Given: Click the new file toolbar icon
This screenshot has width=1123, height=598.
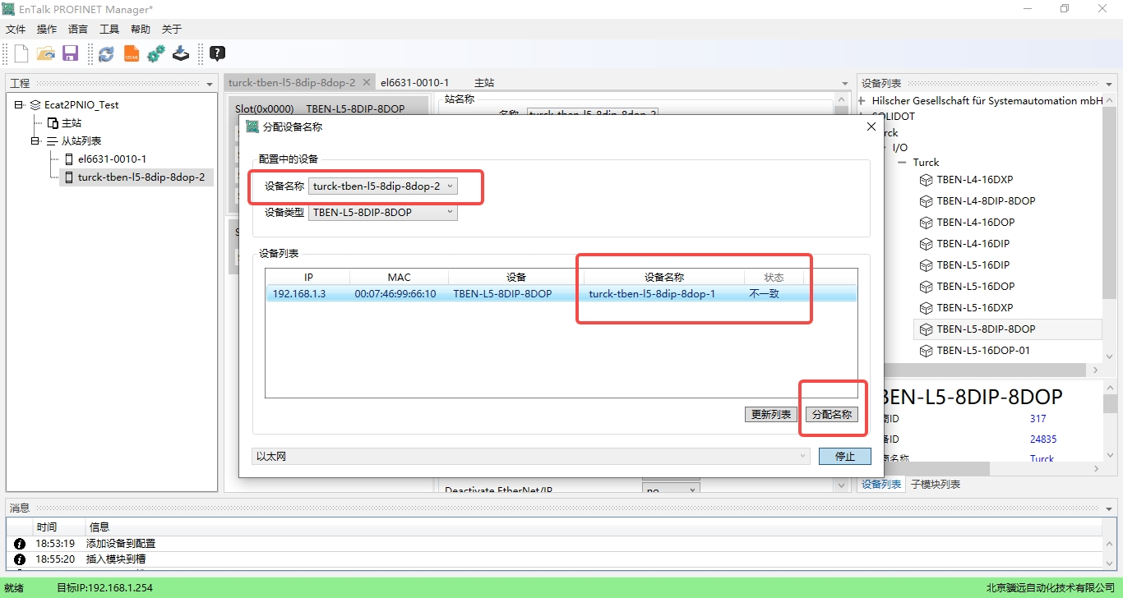Looking at the screenshot, I should click(21, 54).
